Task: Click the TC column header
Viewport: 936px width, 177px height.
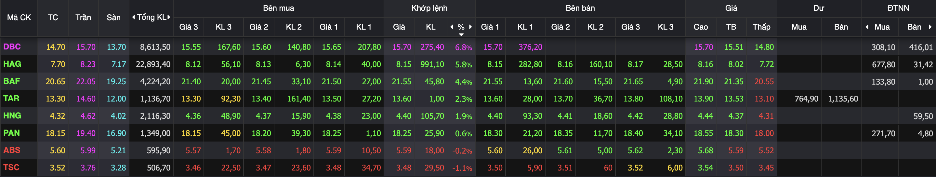Action: click(x=53, y=18)
